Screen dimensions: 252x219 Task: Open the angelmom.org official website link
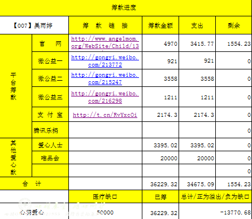[x=105, y=42]
